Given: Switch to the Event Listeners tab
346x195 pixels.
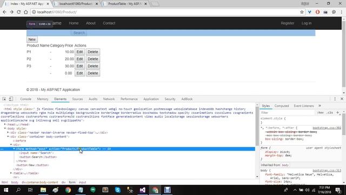Looking at the screenshot, I should pyautogui.click(x=304, y=106).
